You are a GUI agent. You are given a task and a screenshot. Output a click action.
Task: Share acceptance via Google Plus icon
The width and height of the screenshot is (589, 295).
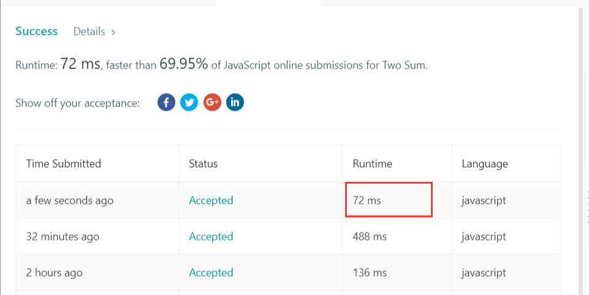pyautogui.click(x=212, y=102)
